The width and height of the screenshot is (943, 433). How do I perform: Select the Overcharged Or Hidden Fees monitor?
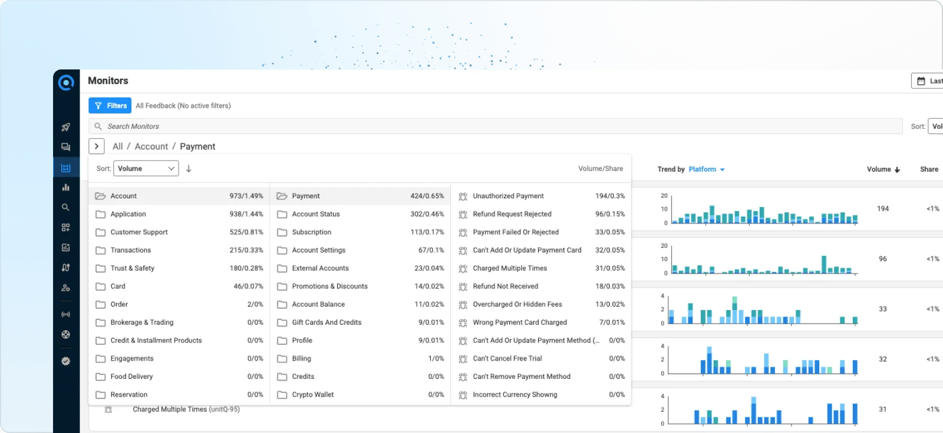(541, 304)
